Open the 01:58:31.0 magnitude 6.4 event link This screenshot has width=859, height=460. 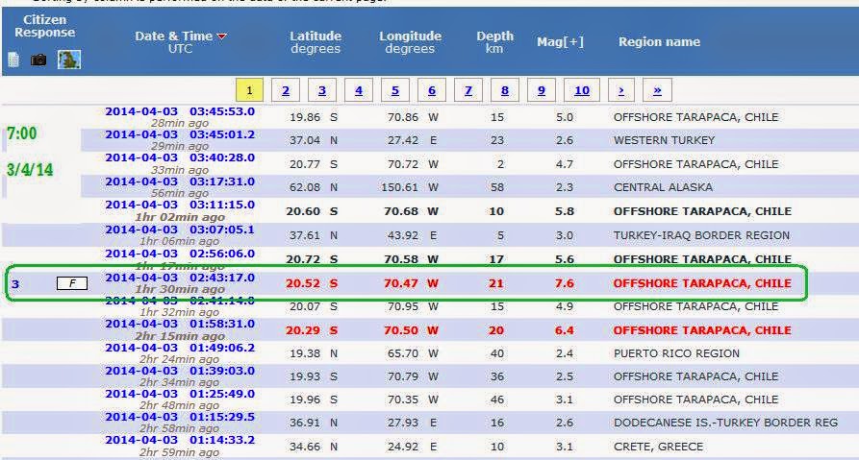coord(180,324)
